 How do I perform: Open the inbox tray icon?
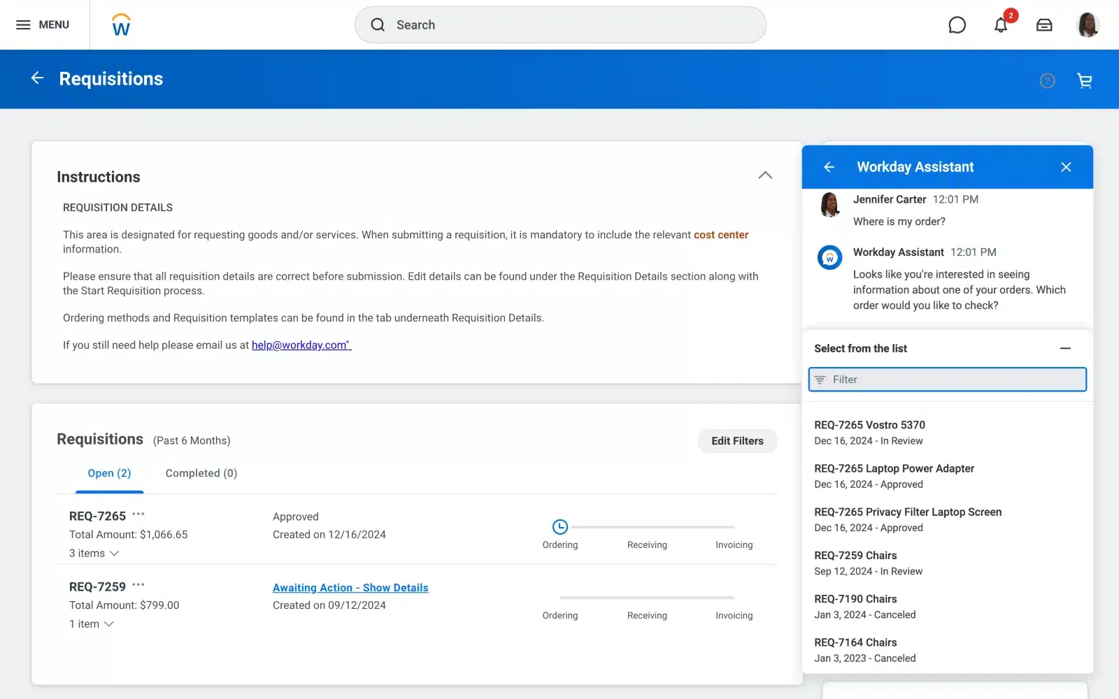(x=1044, y=24)
